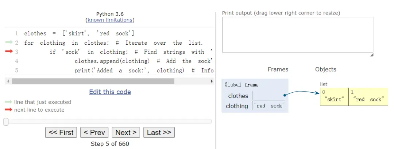
Task: Click the execution step slider handle
Action: (6, 122)
